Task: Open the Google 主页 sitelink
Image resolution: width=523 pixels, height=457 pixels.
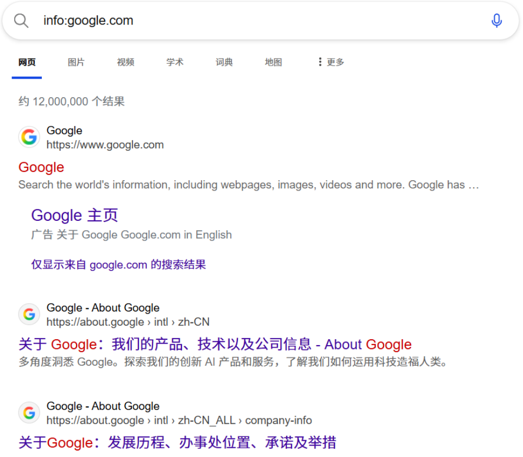Action: tap(74, 215)
